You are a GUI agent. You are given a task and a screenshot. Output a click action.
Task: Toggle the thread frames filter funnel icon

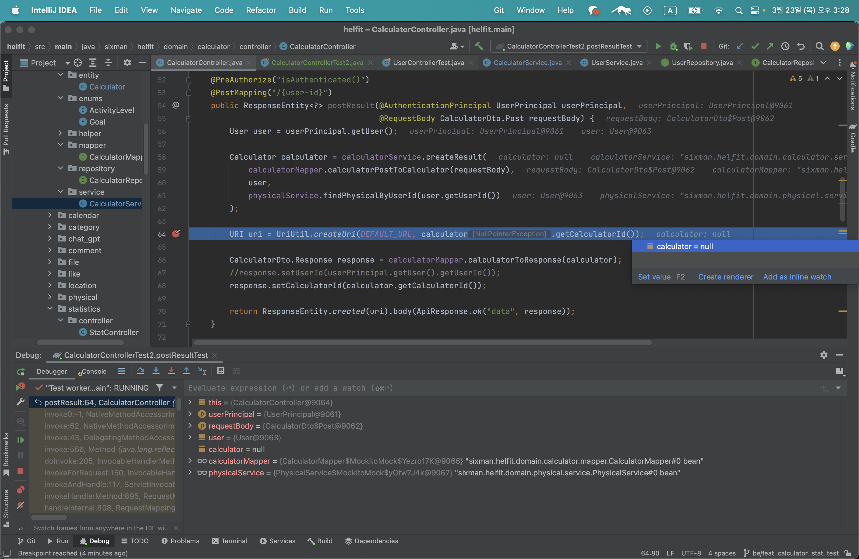click(x=159, y=388)
